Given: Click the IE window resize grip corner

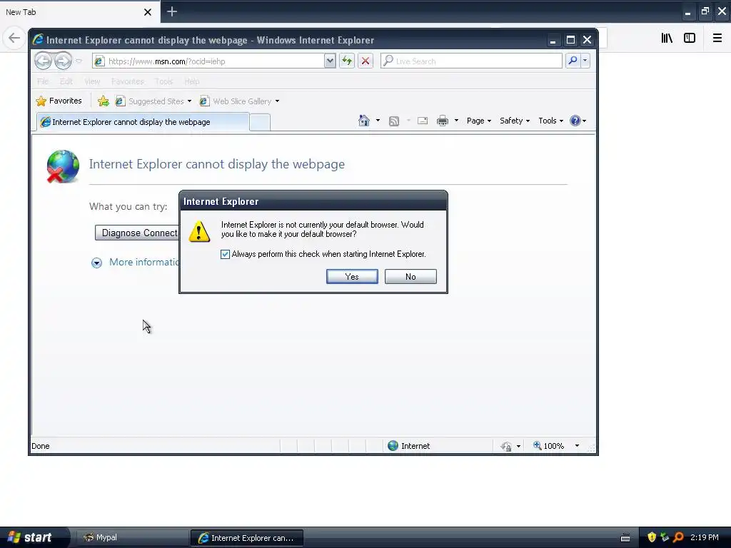Looking at the screenshot, I should coord(591,448).
